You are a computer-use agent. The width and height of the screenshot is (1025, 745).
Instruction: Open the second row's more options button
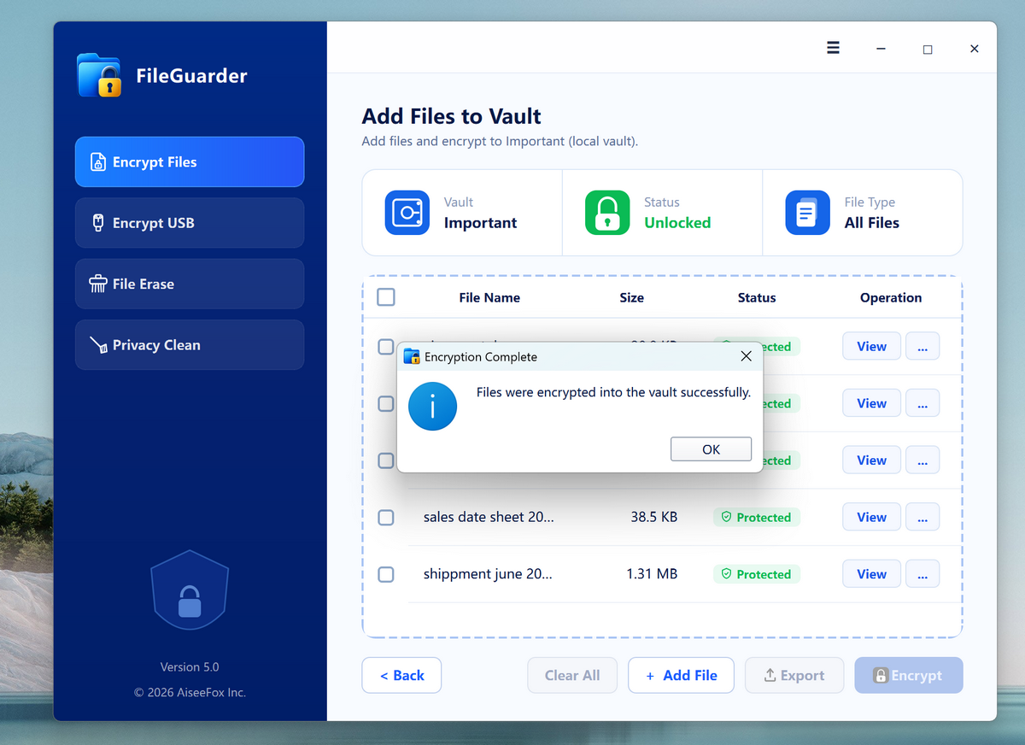pyautogui.click(x=922, y=403)
